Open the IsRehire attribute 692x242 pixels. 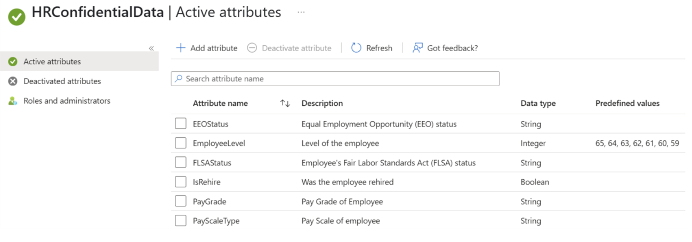point(206,182)
